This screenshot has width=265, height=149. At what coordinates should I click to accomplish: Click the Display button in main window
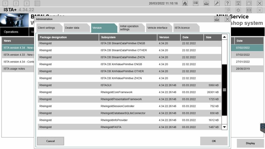tap(250, 143)
